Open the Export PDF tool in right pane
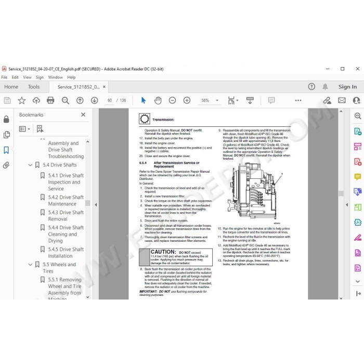Image resolution: width=364 pixels, height=364 pixels. (358, 131)
